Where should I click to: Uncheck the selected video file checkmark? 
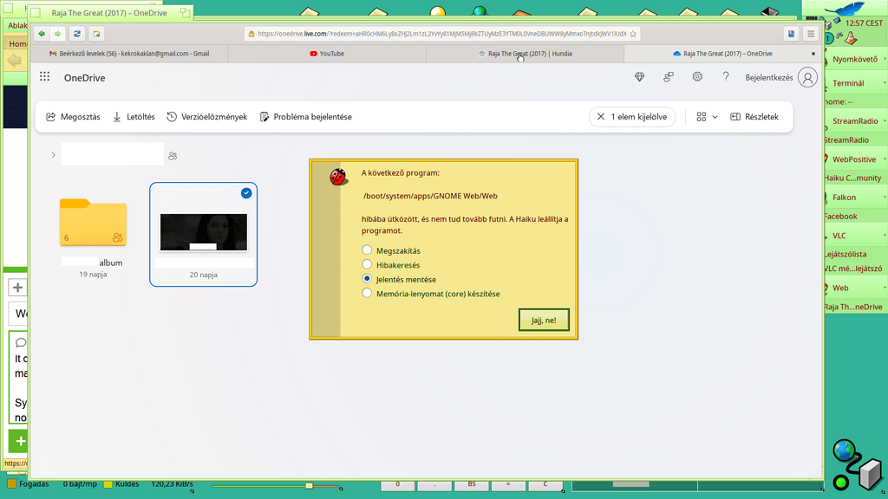(246, 193)
